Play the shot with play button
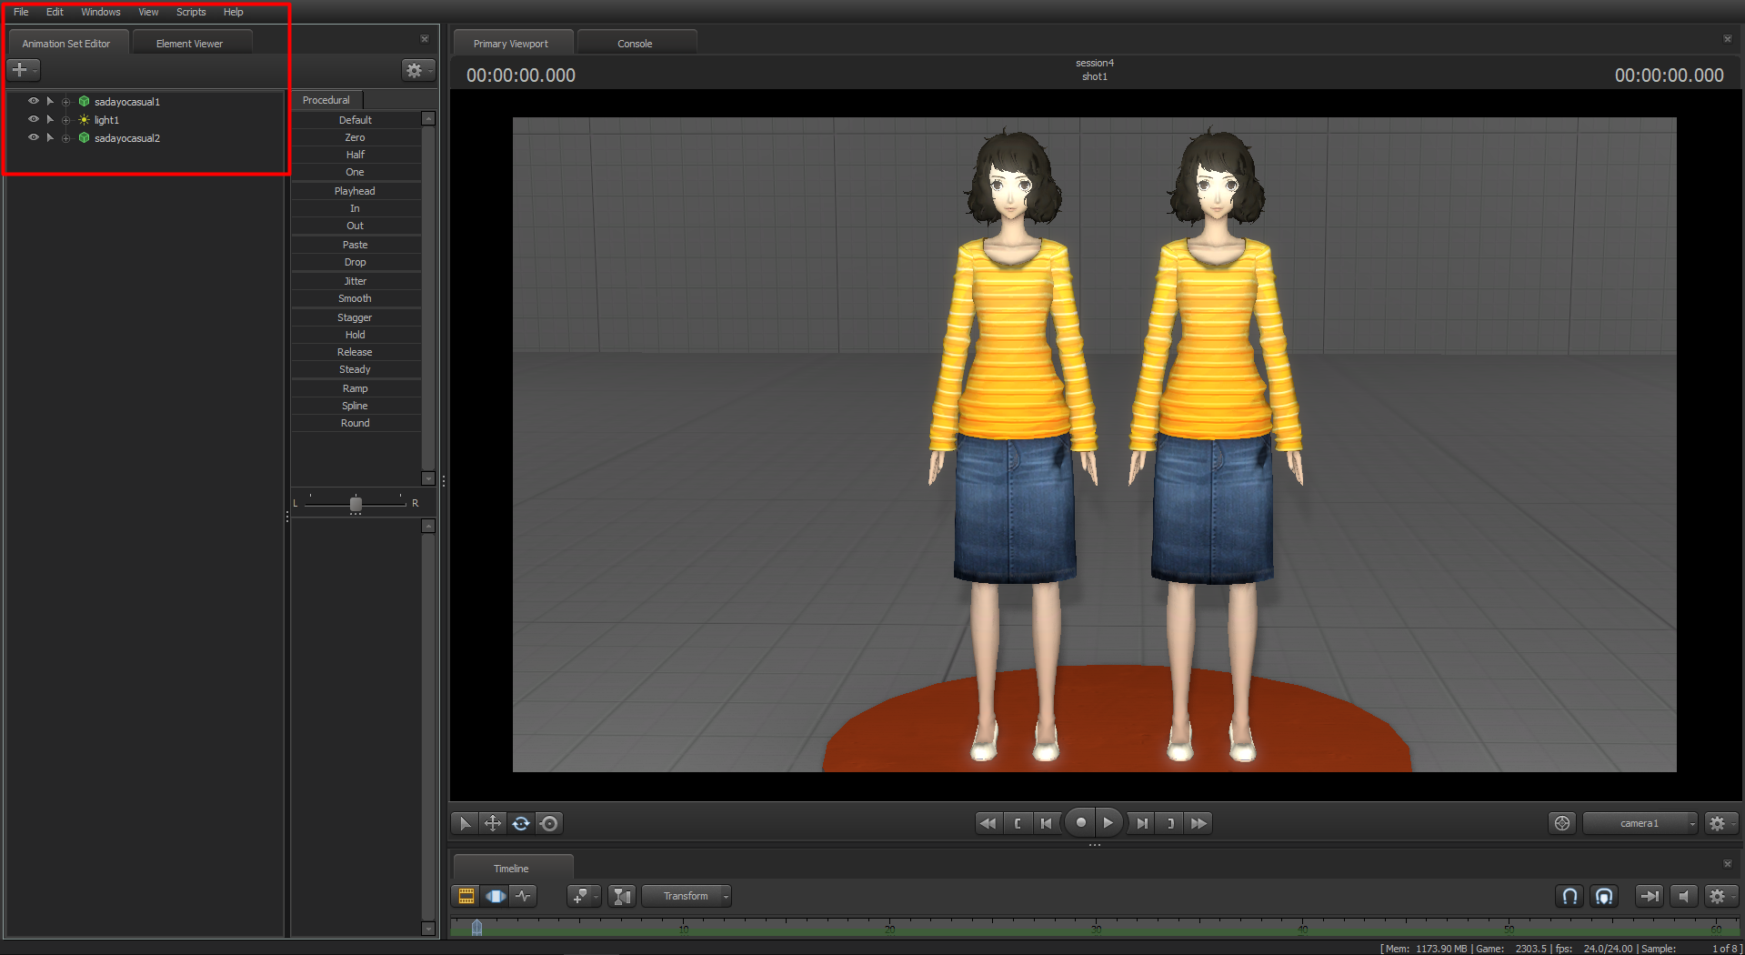This screenshot has width=1745, height=955. tap(1108, 823)
